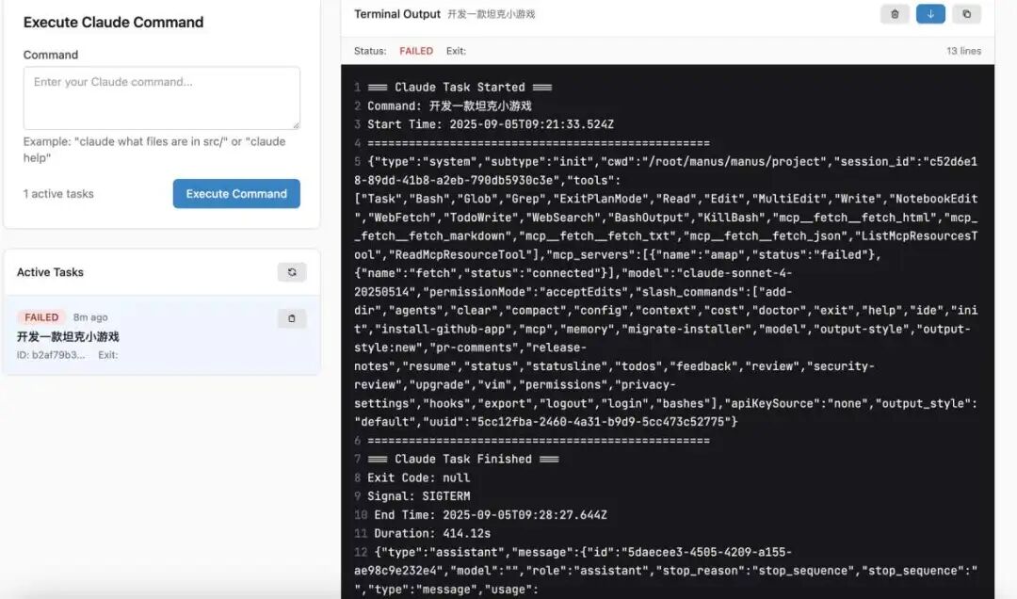Click the 'End Time' line in terminal
Image resolution: width=1017 pixels, height=599 pixels.
pos(491,514)
